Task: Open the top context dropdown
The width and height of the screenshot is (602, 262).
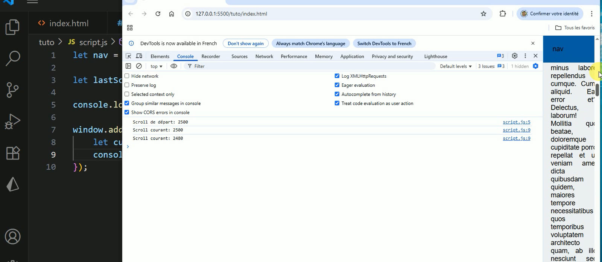Action: tap(156, 66)
